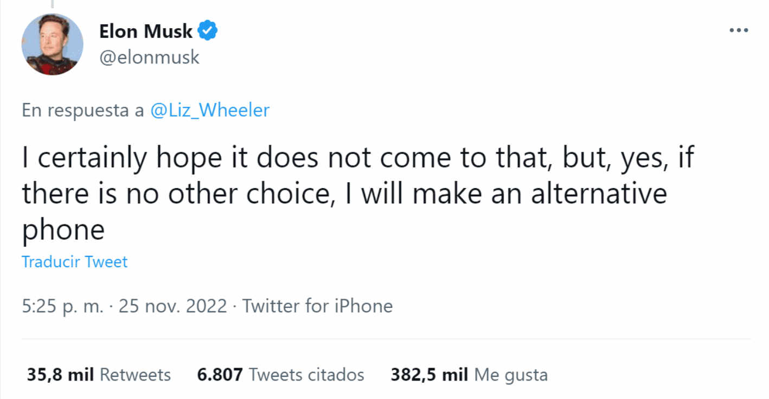View the "Tweets citados" label
This screenshot has height=399, width=769.
coord(306,375)
